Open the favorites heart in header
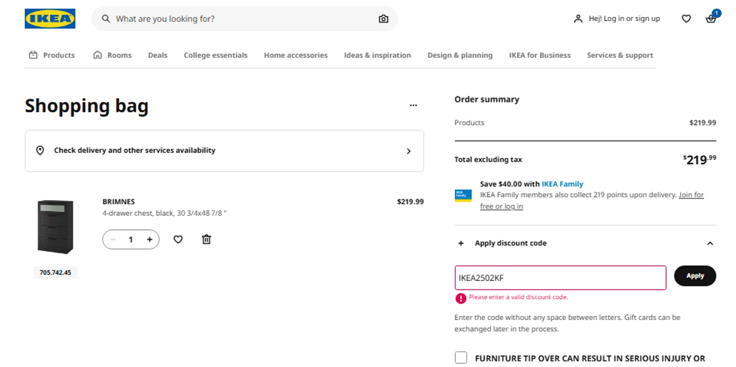 pyautogui.click(x=686, y=19)
